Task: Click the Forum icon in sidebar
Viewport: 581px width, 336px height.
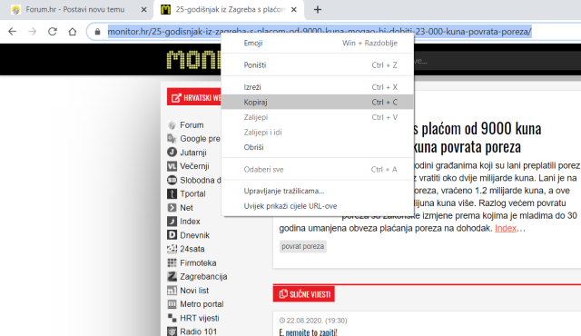Action: tap(172, 125)
